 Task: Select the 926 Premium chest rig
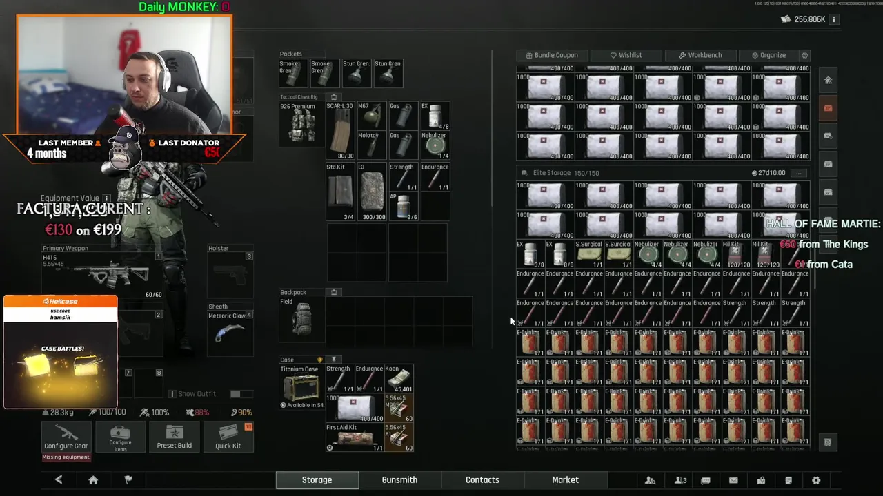tap(301, 124)
